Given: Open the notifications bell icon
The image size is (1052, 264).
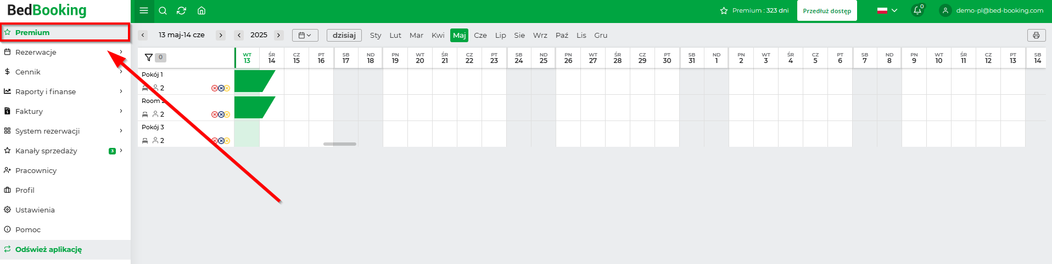Looking at the screenshot, I should pos(917,10).
